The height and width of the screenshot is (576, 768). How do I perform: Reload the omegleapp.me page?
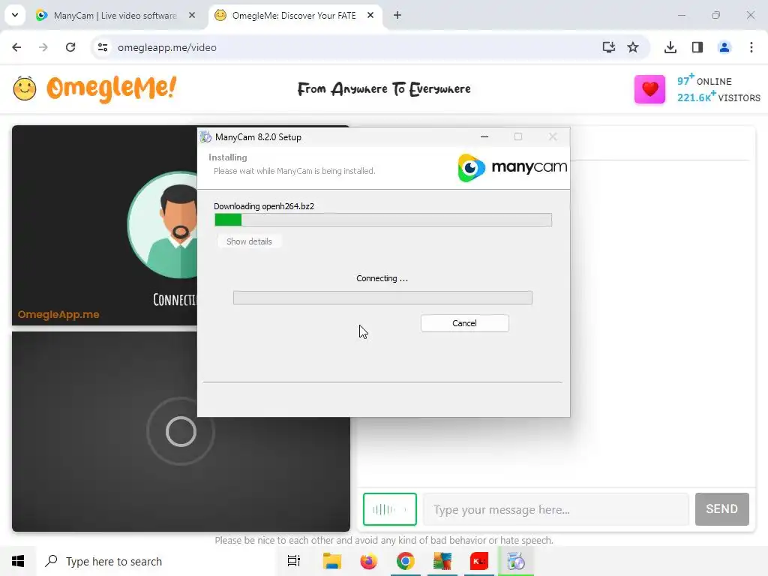(x=70, y=47)
